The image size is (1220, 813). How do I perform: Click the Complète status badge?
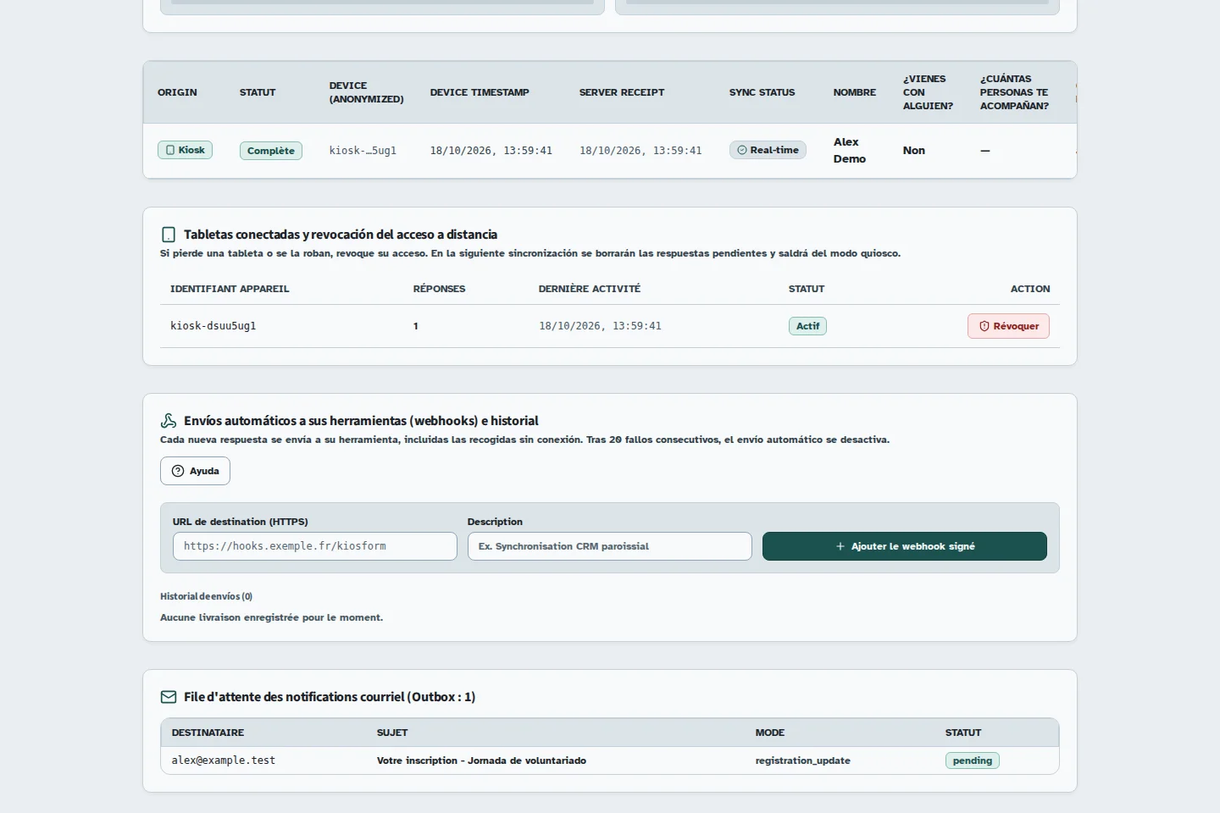271,151
